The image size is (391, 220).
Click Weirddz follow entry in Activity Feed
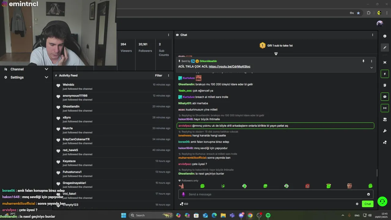coord(113,86)
